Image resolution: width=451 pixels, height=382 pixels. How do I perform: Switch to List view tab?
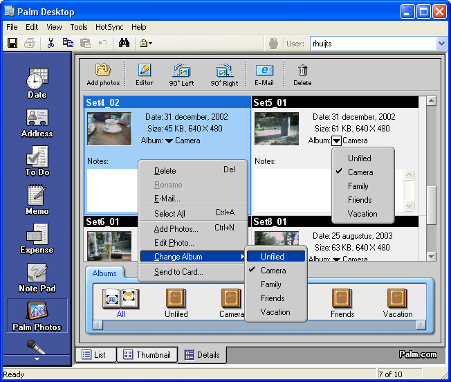(95, 355)
